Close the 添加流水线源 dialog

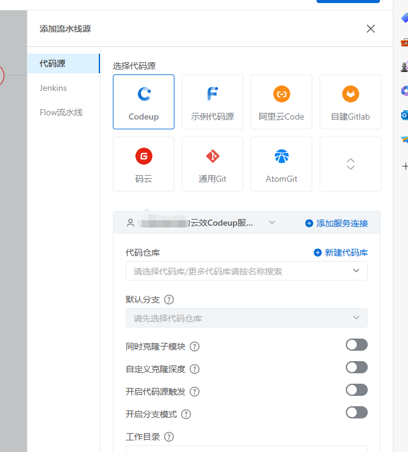click(371, 29)
